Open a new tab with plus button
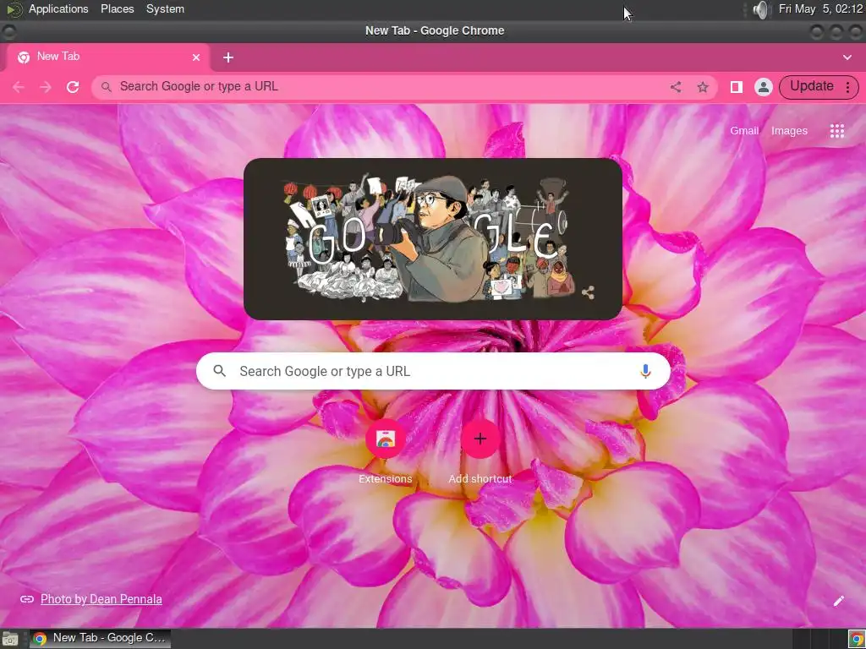The height and width of the screenshot is (649, 866). (x=228, y=57)
